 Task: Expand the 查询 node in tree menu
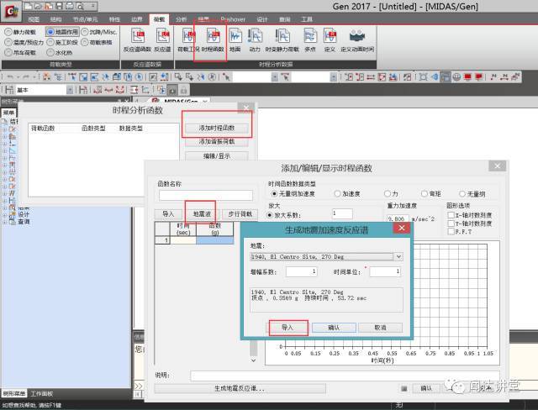click(4, 222)
